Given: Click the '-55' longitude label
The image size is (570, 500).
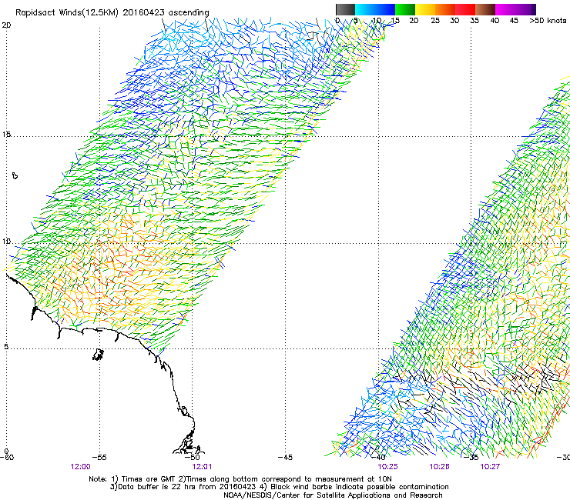Looking at the screenshot, I should click(x=99, y=457).
